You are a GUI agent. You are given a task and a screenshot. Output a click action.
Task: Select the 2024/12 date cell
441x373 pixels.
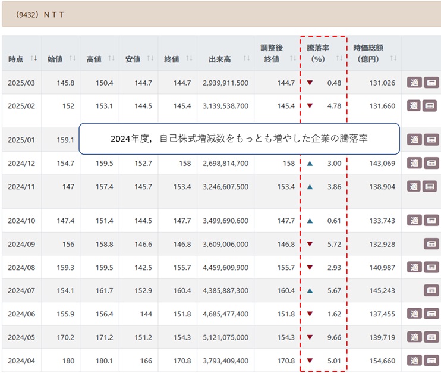pyautogui.click(x=21, y=163)
